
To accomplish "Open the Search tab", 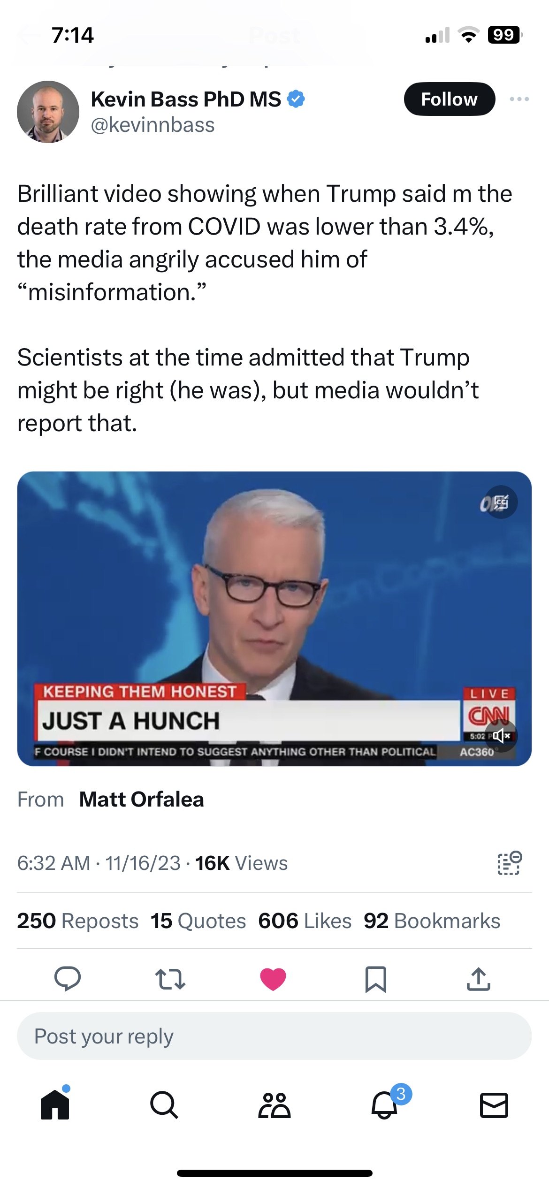I will click(x=164, y=1104).
